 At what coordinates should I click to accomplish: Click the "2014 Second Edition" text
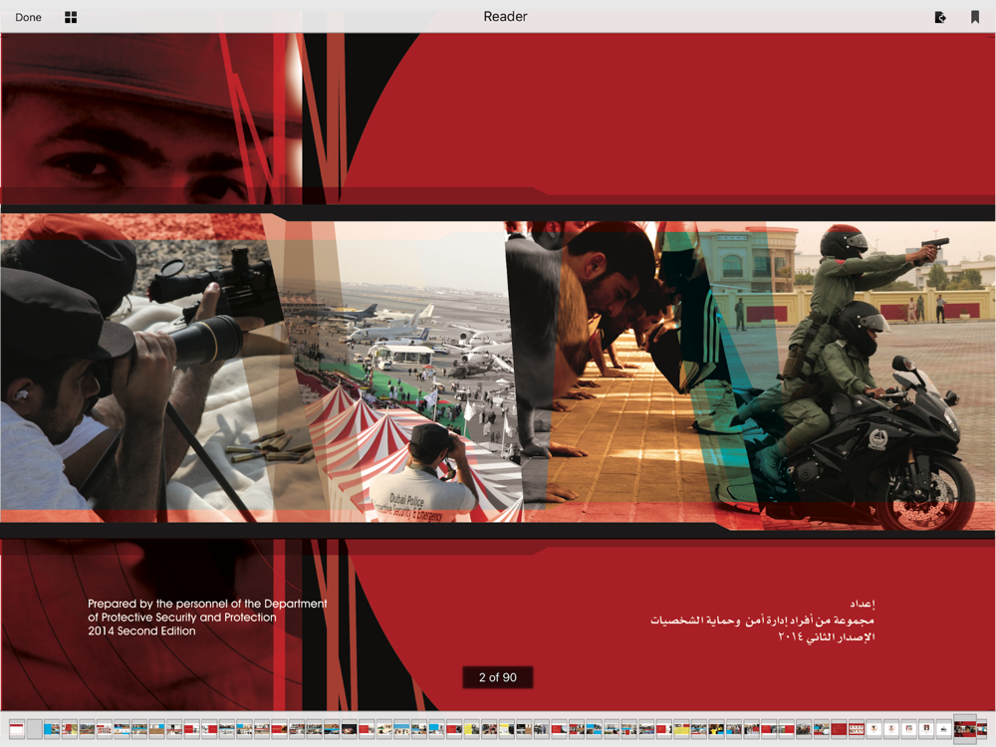click(141, 630)
